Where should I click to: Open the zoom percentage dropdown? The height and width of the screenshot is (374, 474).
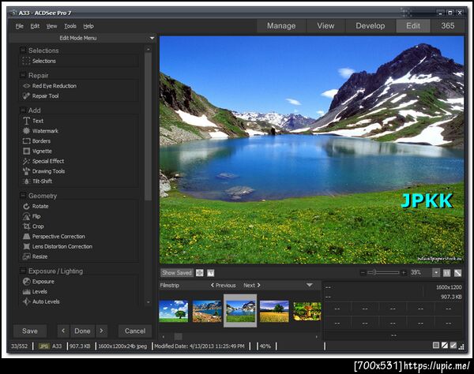(x=436, y=273)
